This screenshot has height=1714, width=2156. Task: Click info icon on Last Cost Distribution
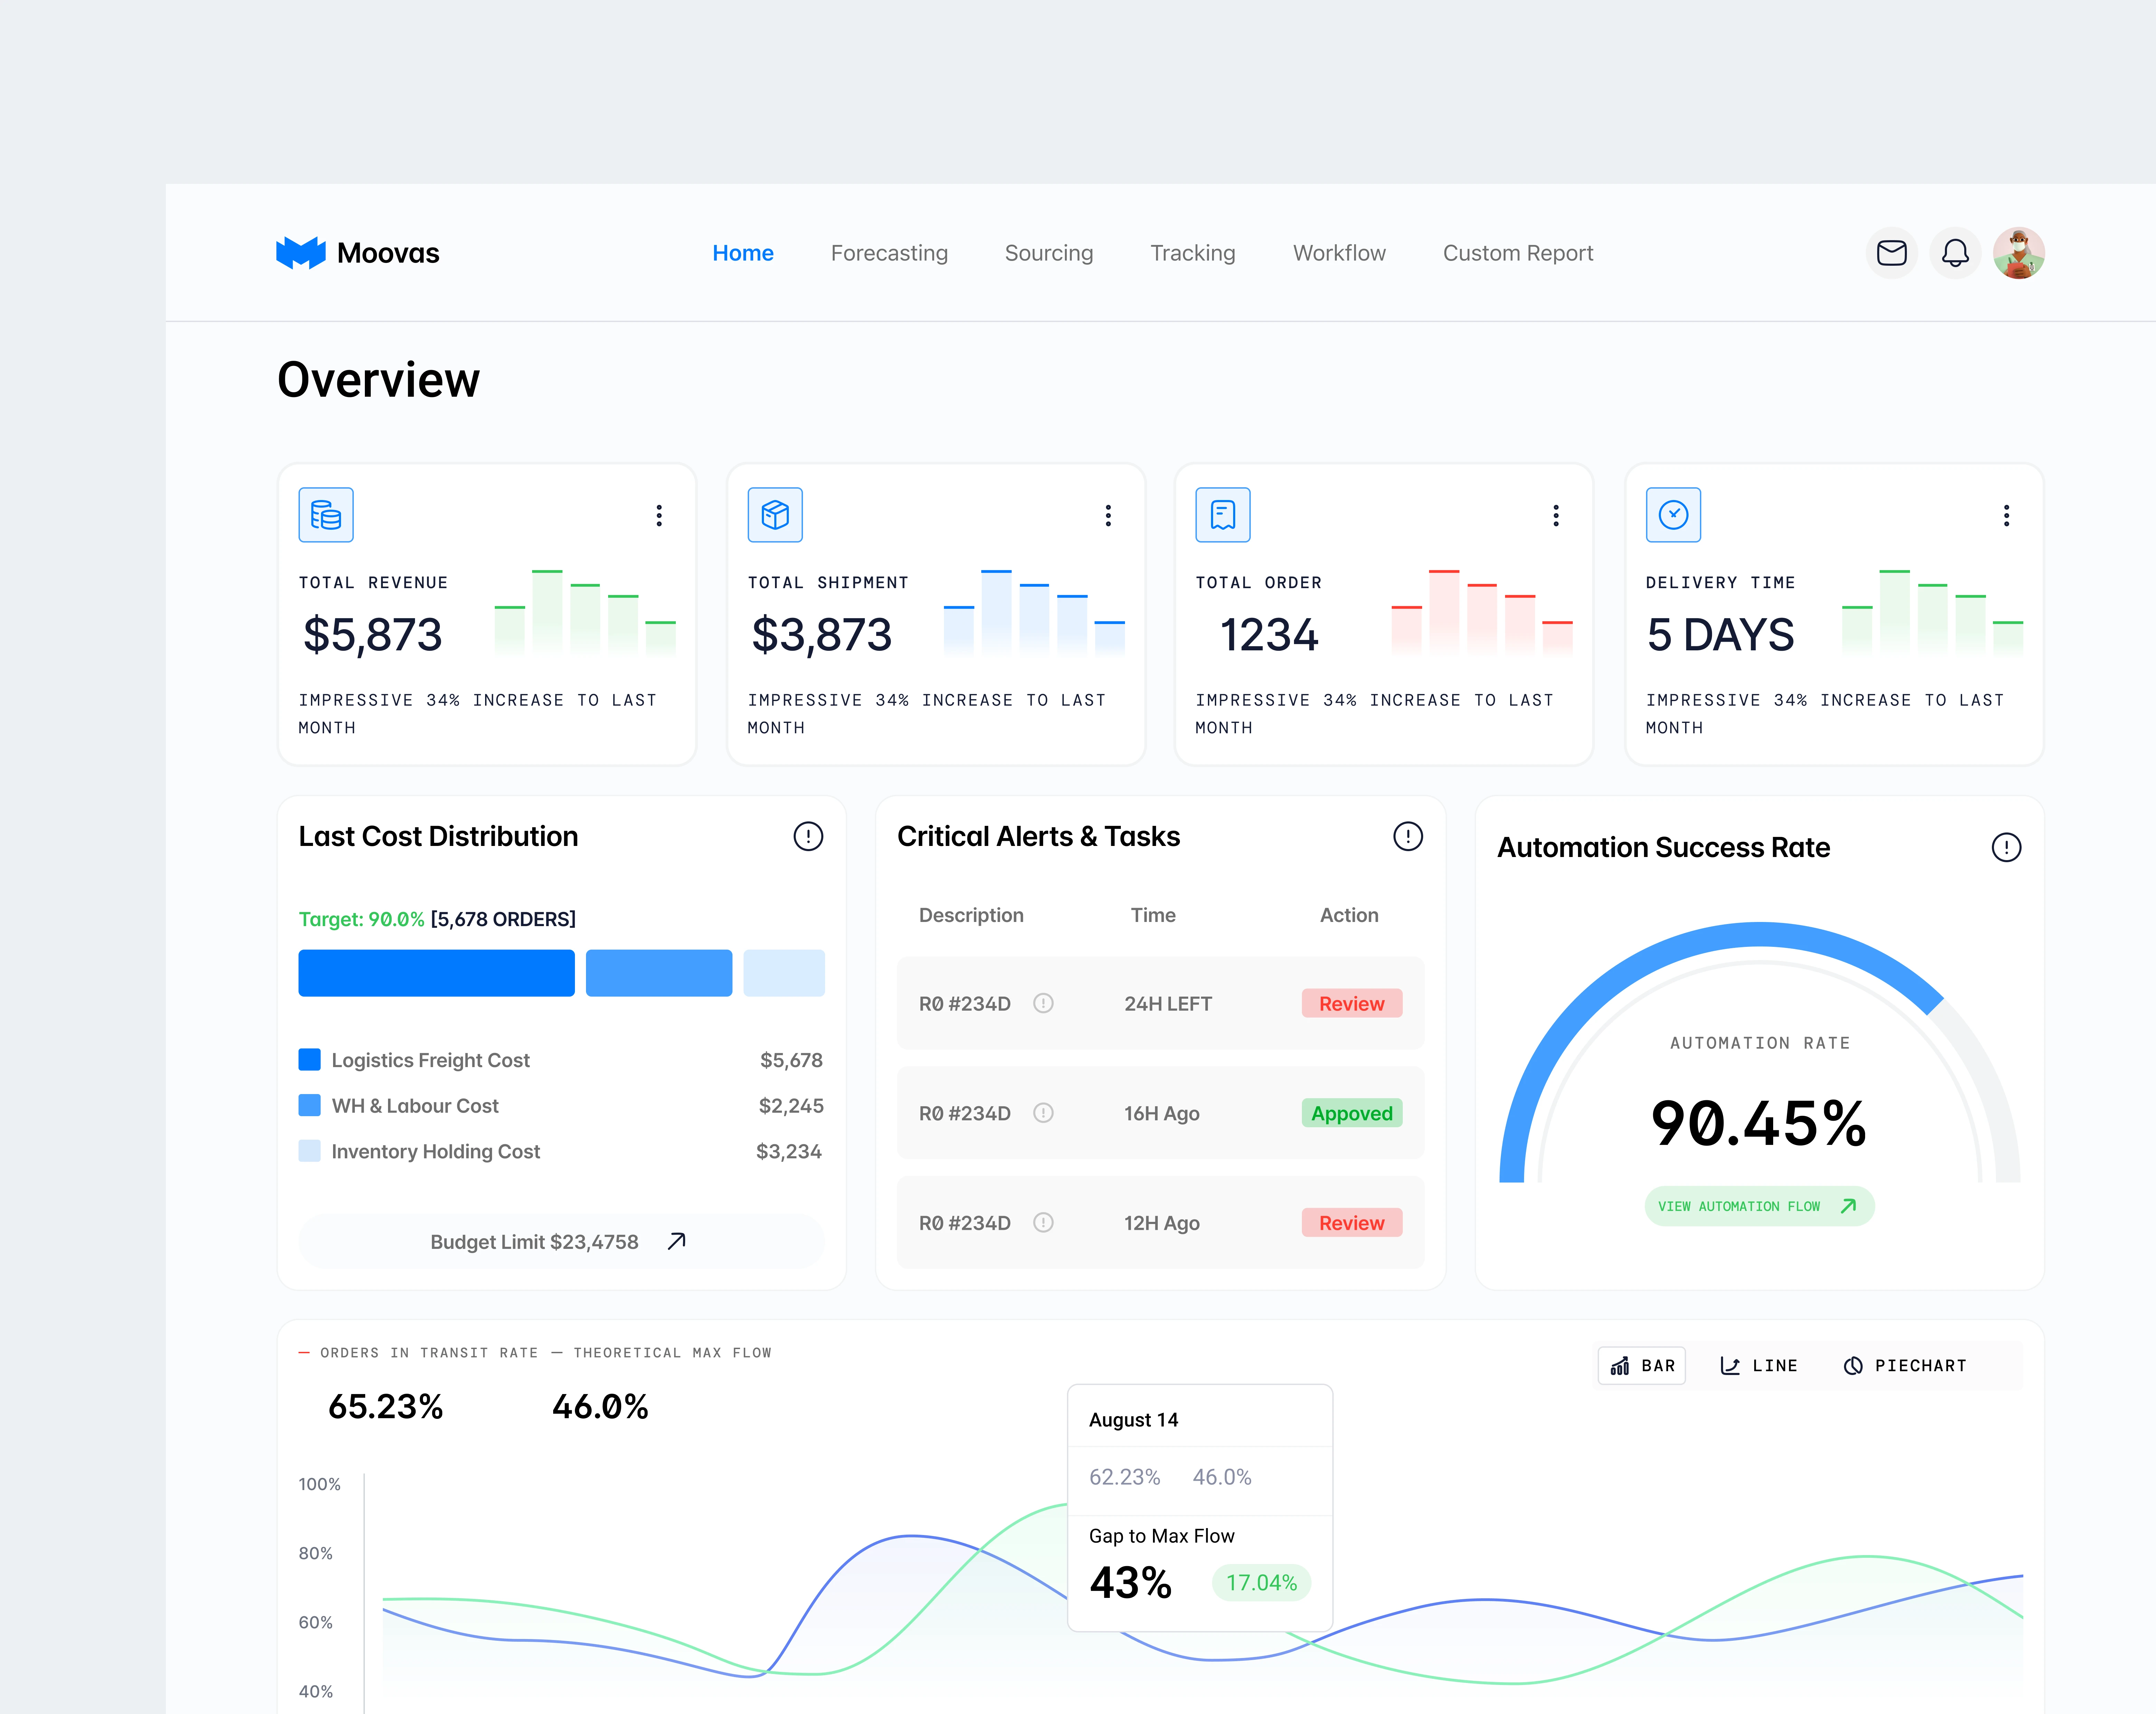click(x=808, y=836)
